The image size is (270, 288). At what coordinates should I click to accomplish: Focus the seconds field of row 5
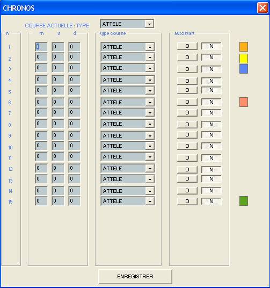point(58,90)
